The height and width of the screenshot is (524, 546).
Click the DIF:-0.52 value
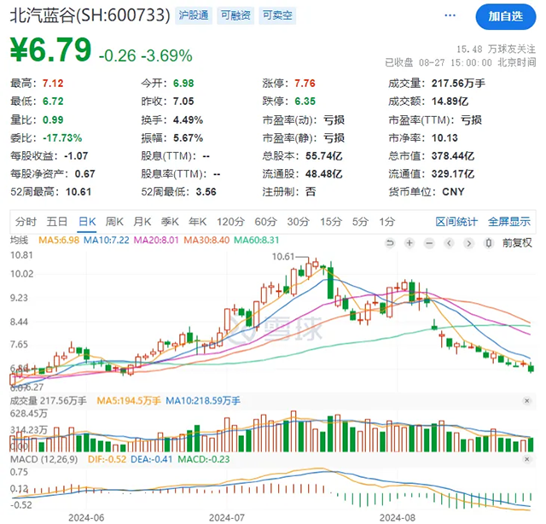[x=107, y=459]
